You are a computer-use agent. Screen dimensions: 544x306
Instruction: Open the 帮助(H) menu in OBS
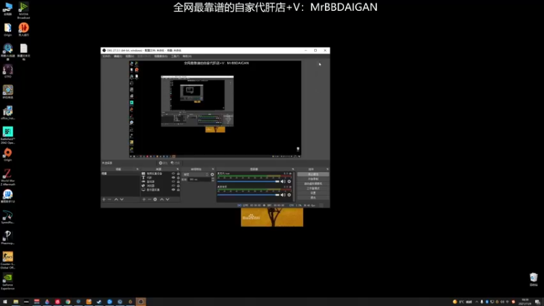(187, 56)
